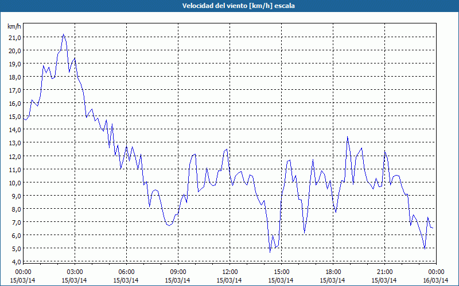Click the '7,0' y-axis label

(x=17, y=222)
